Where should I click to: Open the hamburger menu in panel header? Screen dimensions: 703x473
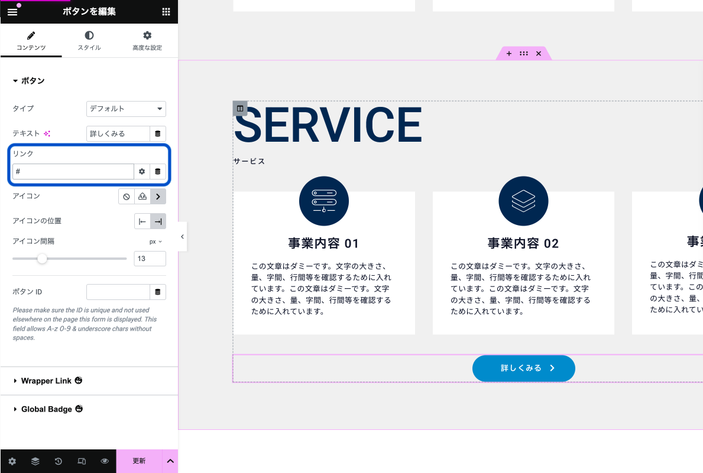coord(12,12)
